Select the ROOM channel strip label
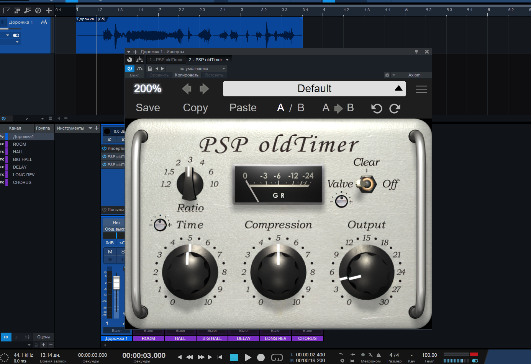 click(149, 338)
